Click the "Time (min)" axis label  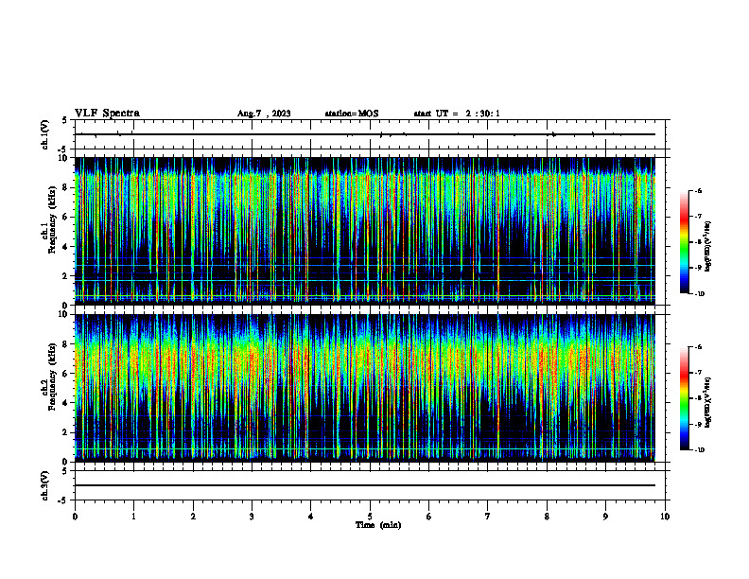pyautogui.click(x=378, y=525)
